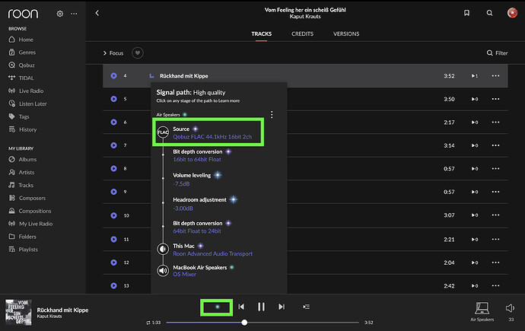This screenshot has width=525, height=331.
Task: Switch to the CREDITS tab
Action: (x=302, y=34)
